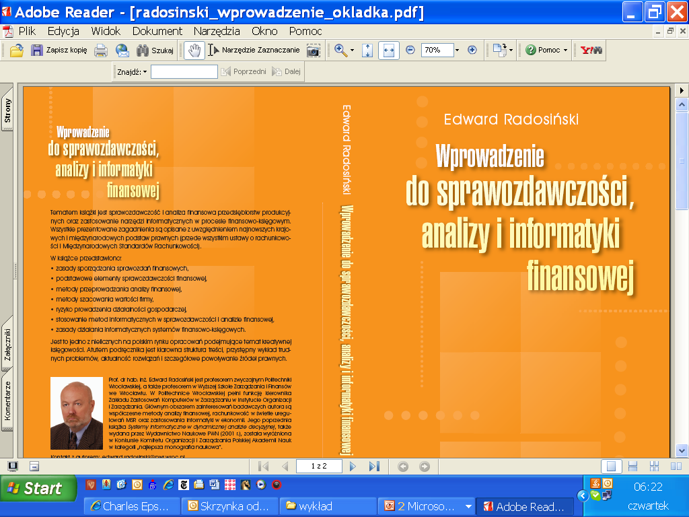The width and height of the screenshot is (689, 517).
Task: Toggle Fit Width view button
Action: coord(389,50)
